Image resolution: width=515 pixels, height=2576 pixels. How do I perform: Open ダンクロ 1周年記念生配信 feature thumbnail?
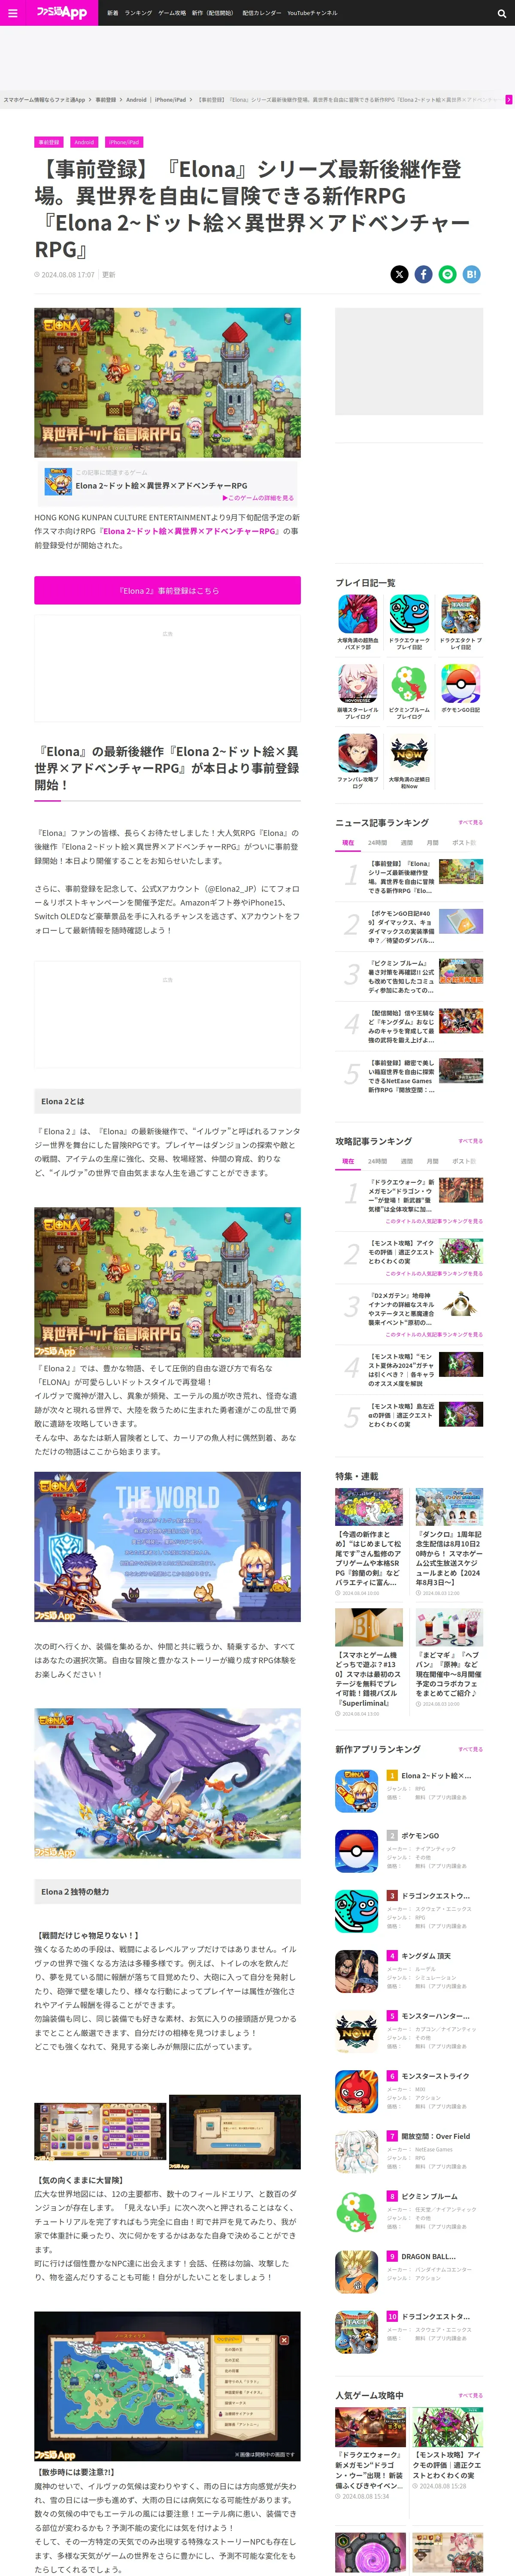tap(449, 1507)
